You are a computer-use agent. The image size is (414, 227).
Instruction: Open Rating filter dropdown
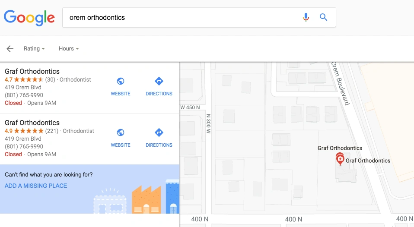(34, 48)
